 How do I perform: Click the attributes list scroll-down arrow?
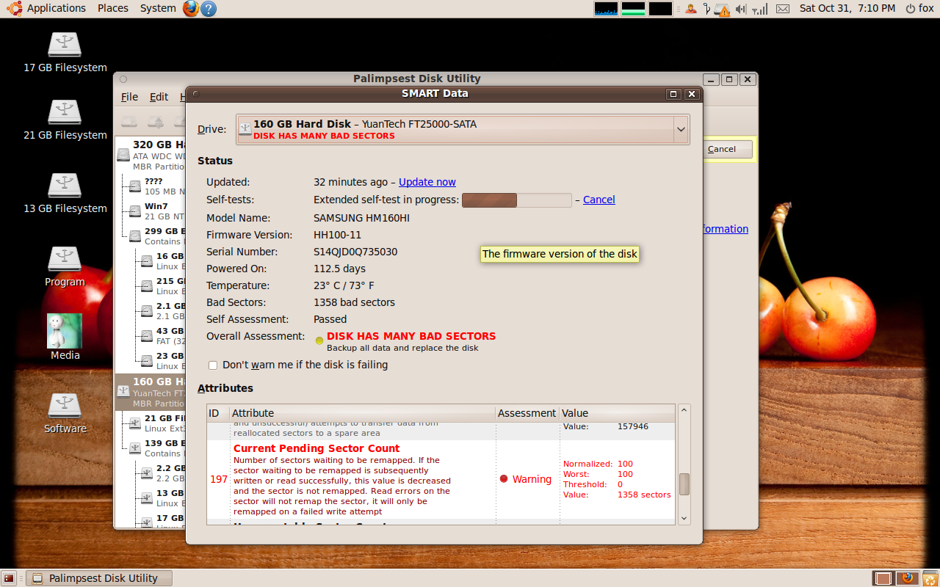coord(684,518)
